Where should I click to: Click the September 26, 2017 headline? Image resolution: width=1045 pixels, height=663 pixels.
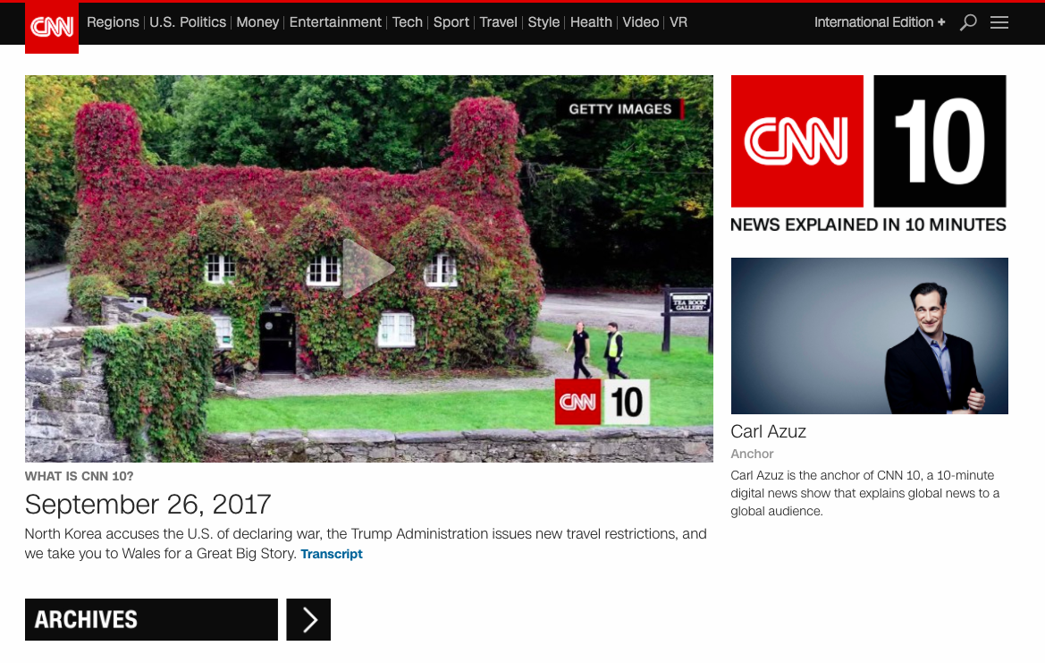[148, 505]
